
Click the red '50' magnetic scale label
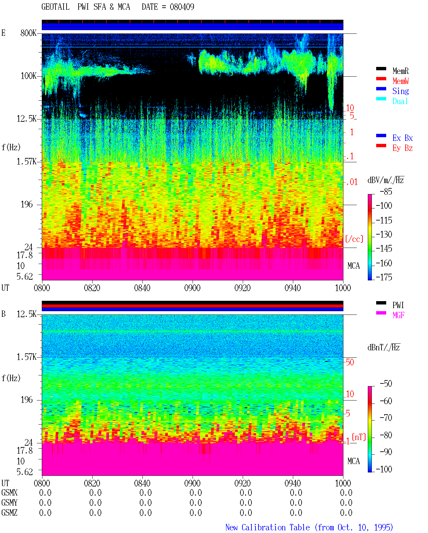[x=350, y=362]
